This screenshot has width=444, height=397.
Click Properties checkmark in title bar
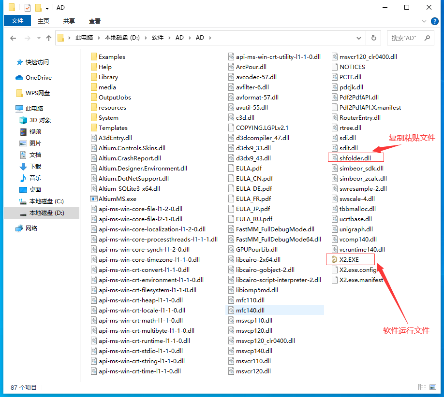pos(28,8)
